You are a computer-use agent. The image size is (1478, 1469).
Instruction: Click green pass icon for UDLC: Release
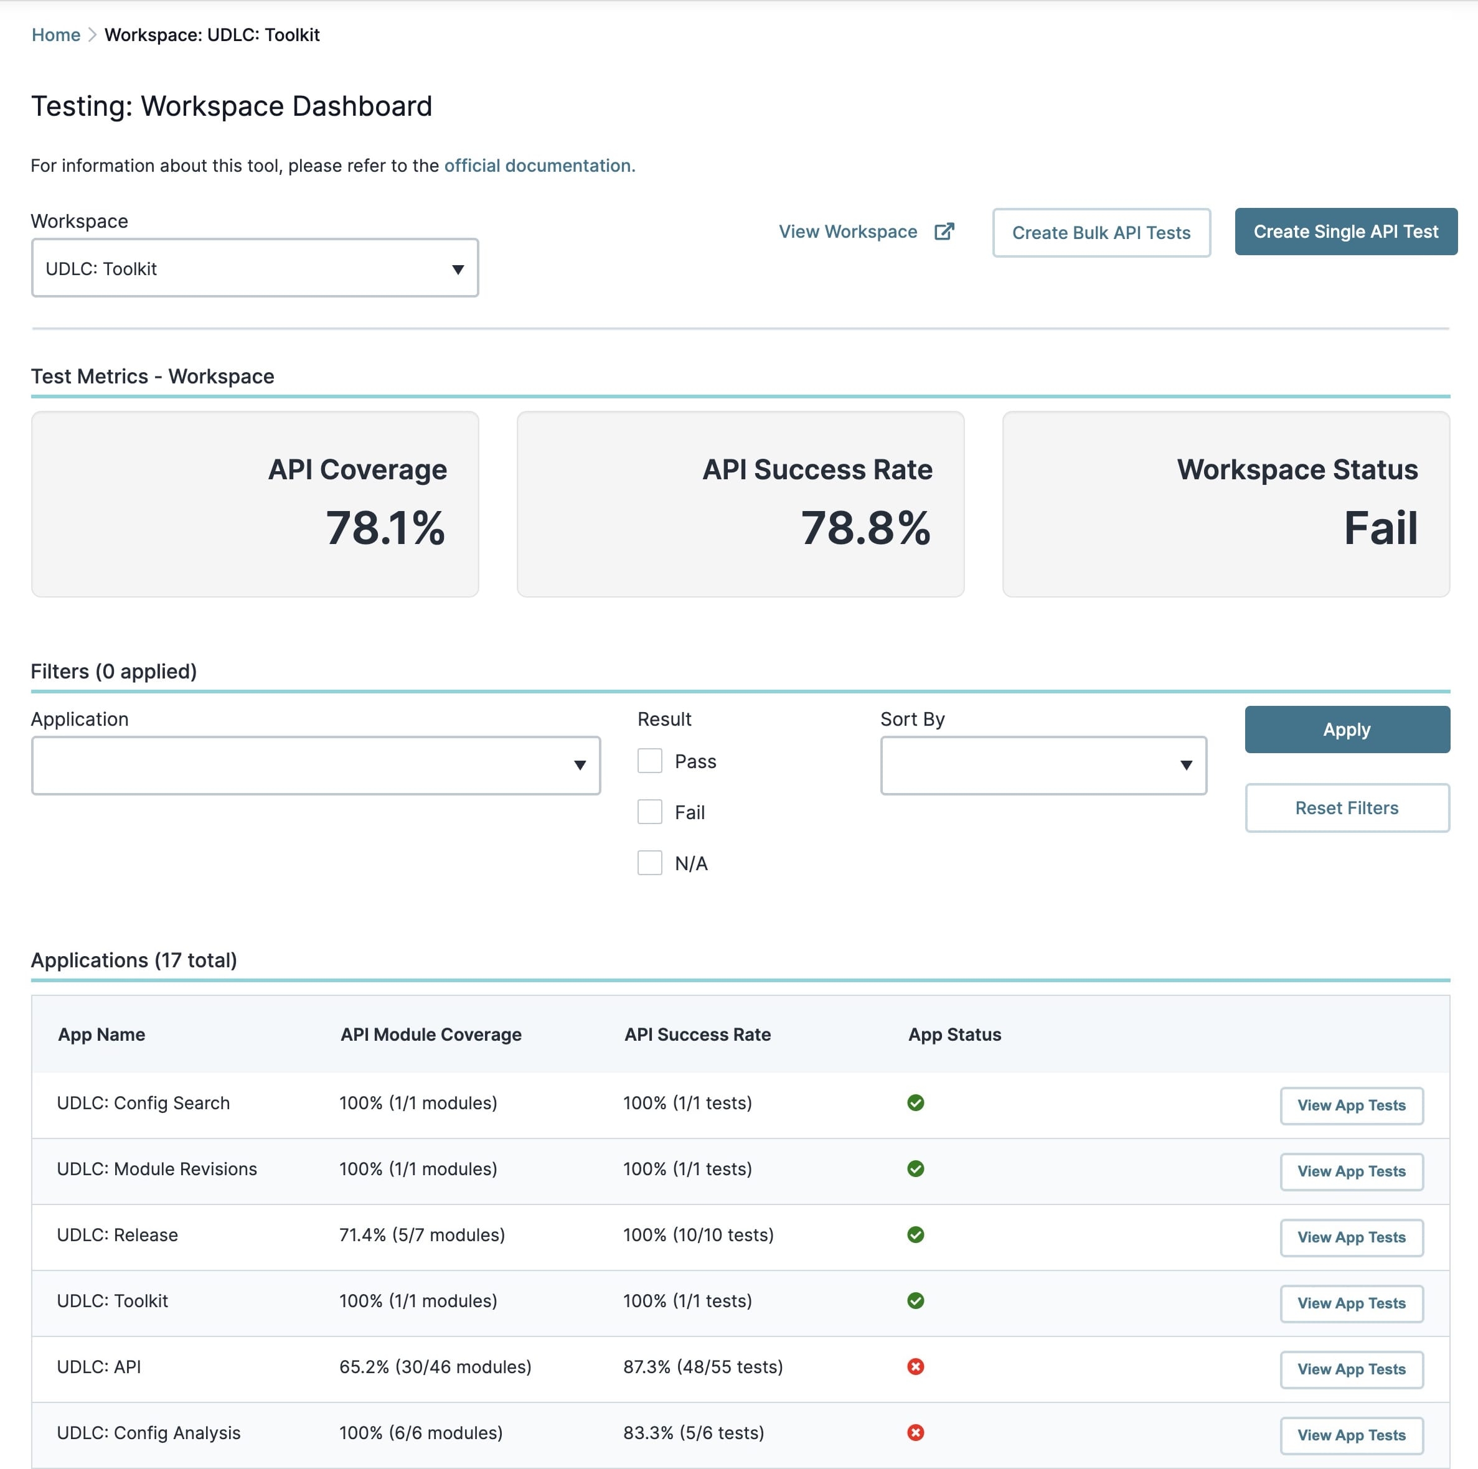point(915,1234)
